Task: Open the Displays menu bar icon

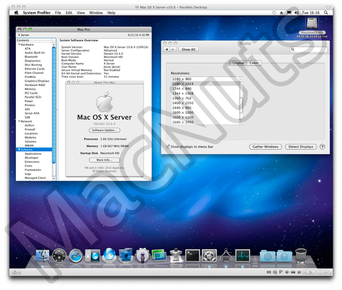Action: point(289,13)
